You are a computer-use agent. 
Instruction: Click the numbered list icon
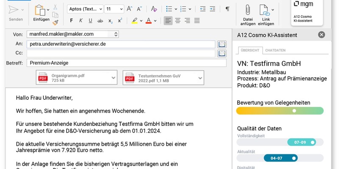[x=183, y=9]
